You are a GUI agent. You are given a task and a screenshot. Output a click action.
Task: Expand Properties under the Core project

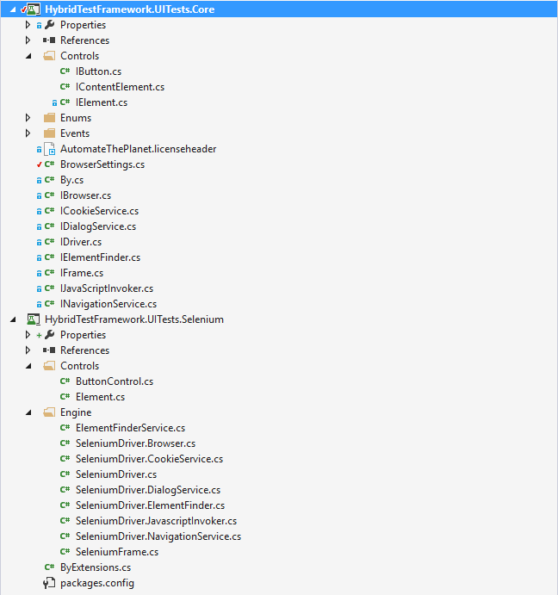pyautogui.click(x=28, y=25)
